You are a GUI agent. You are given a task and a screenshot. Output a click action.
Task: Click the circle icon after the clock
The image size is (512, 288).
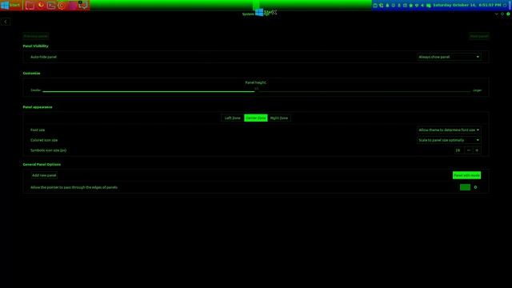coord(505,6)
